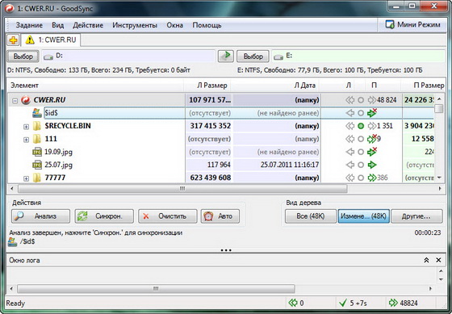Open the Задание menu
The height and width of the screenshot is (314, 452).
point(29,25)
